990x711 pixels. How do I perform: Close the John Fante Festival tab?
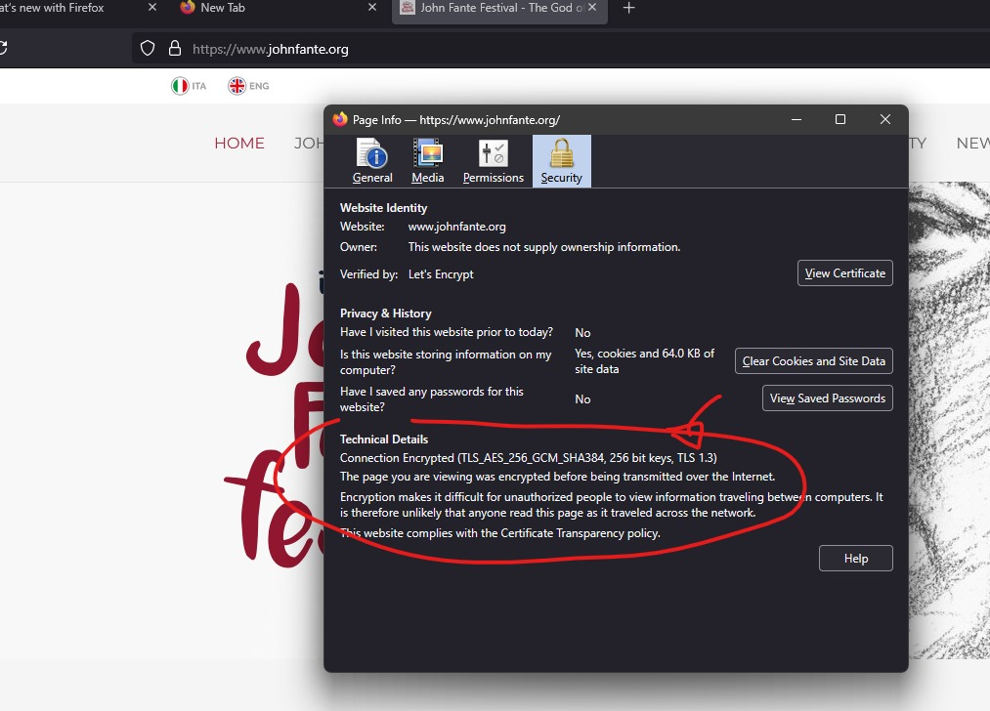pyautogui.click(x=592, y=8)
